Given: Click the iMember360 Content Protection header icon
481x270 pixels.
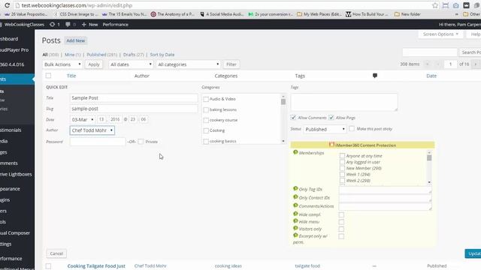Looking at the screenshot, I should click(331, 145).
